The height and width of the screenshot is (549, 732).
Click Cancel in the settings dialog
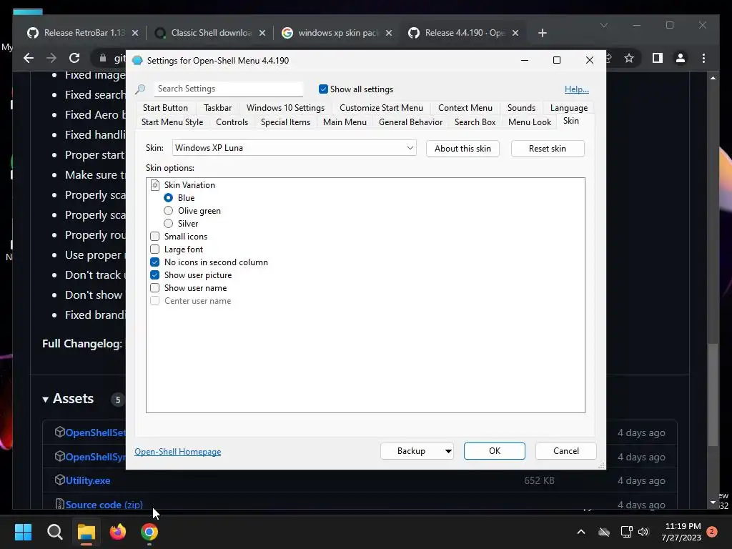pyautogui.click(x=566, y=451)
